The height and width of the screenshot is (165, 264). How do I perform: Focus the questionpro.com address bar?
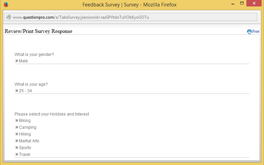pyautogui.click(x=131, y=17)
